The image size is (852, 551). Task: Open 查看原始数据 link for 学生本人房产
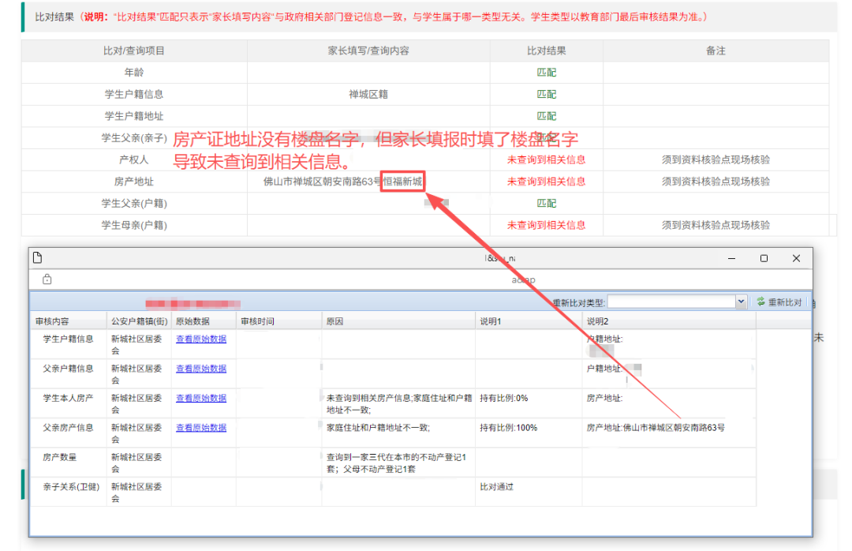click(201, 398)
